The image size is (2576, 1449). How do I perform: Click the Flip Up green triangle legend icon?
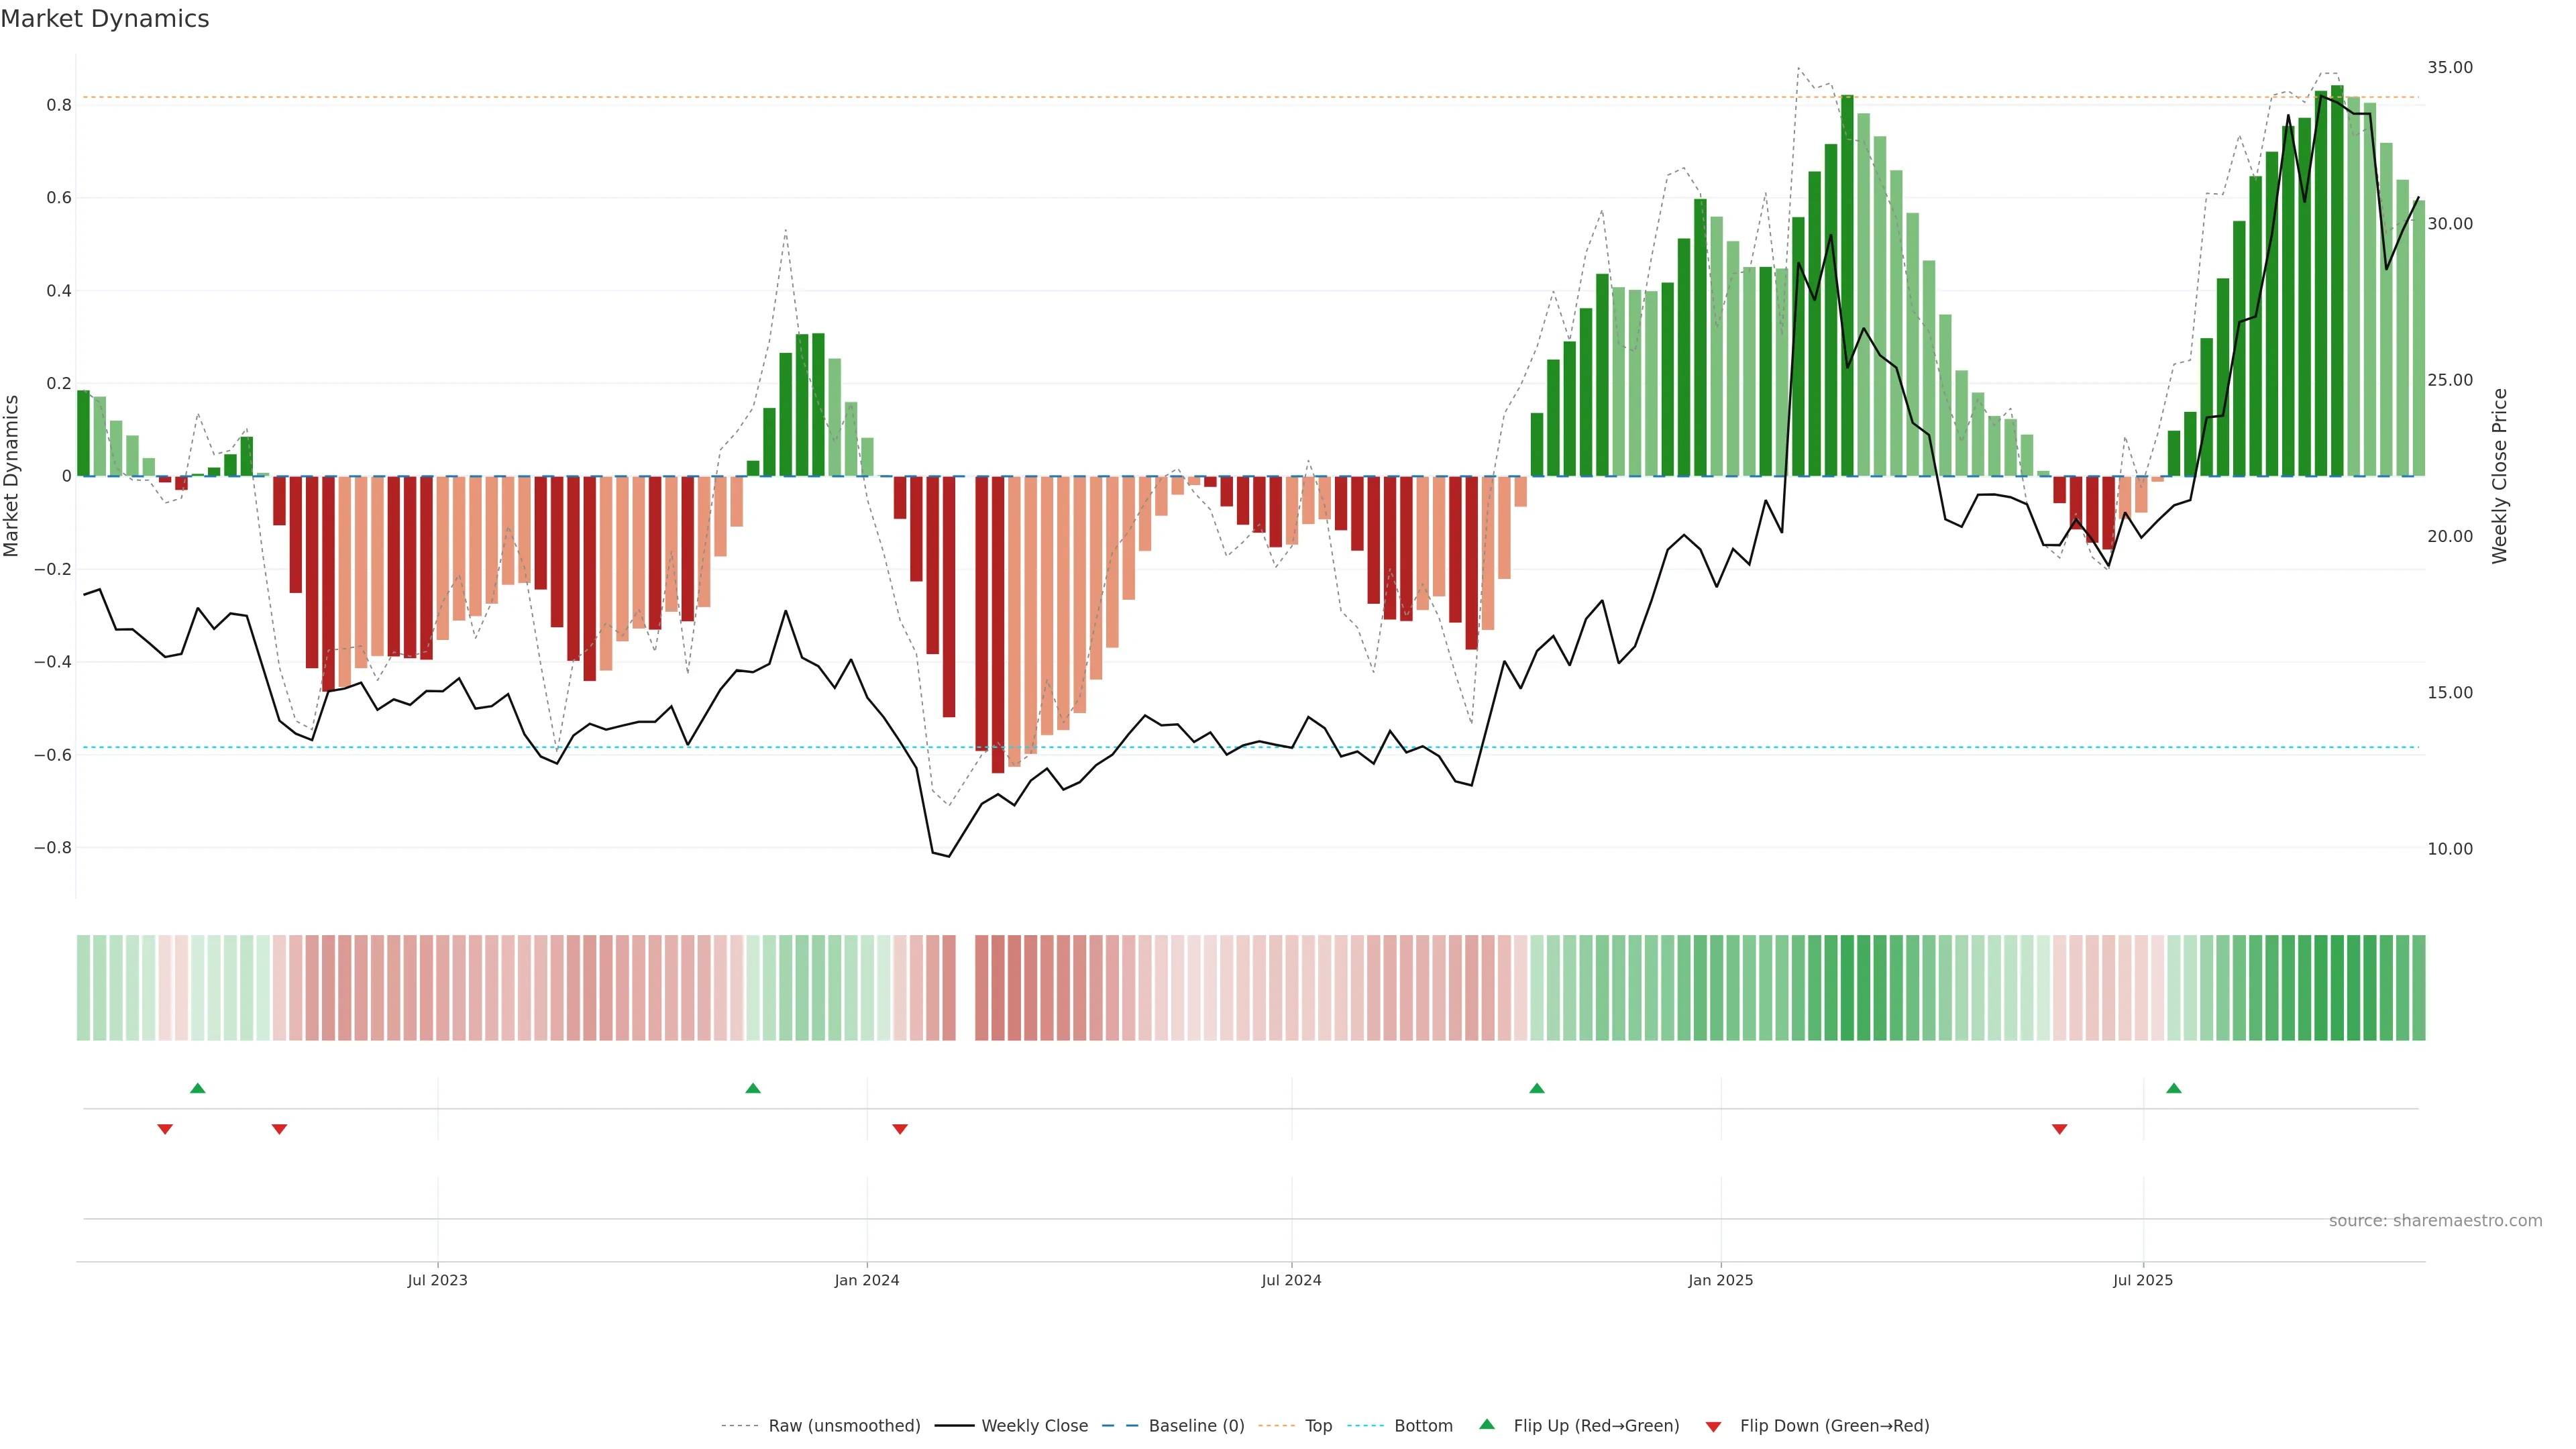coord(1486,1424)
